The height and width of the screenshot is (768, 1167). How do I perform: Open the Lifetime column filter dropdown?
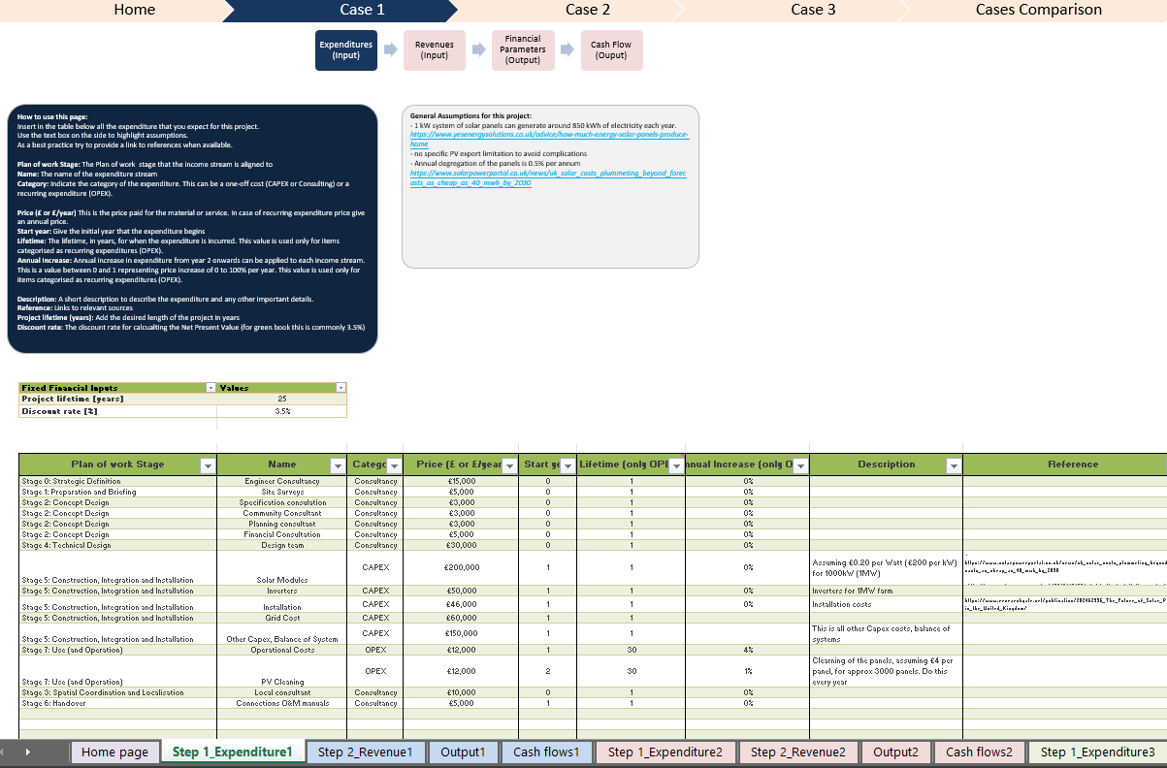[676, 465]
